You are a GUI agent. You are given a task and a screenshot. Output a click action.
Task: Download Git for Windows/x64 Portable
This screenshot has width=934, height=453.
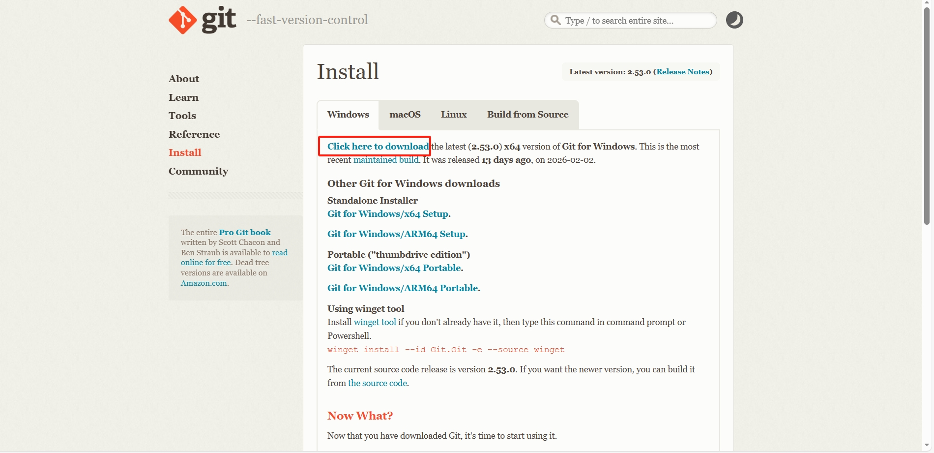(x=394, y=268)
